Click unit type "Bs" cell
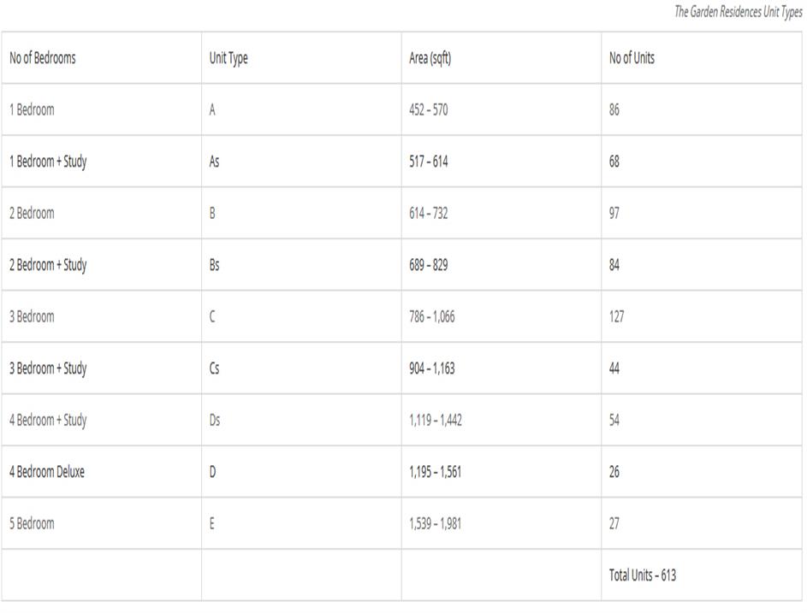The image size is (807, 613). point(215,265)
